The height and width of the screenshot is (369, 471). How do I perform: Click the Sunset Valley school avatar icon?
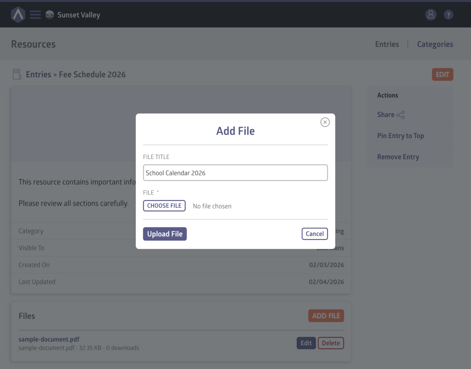(x=49, y=15)
